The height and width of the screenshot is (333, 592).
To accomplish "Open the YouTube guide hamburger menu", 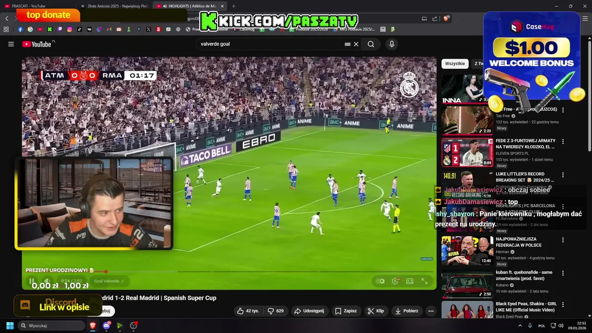I will (11, 44).
